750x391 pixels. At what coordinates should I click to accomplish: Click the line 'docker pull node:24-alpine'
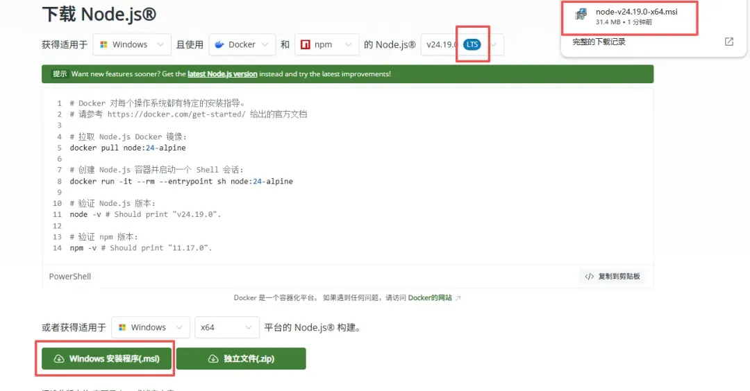pos(128,148)
